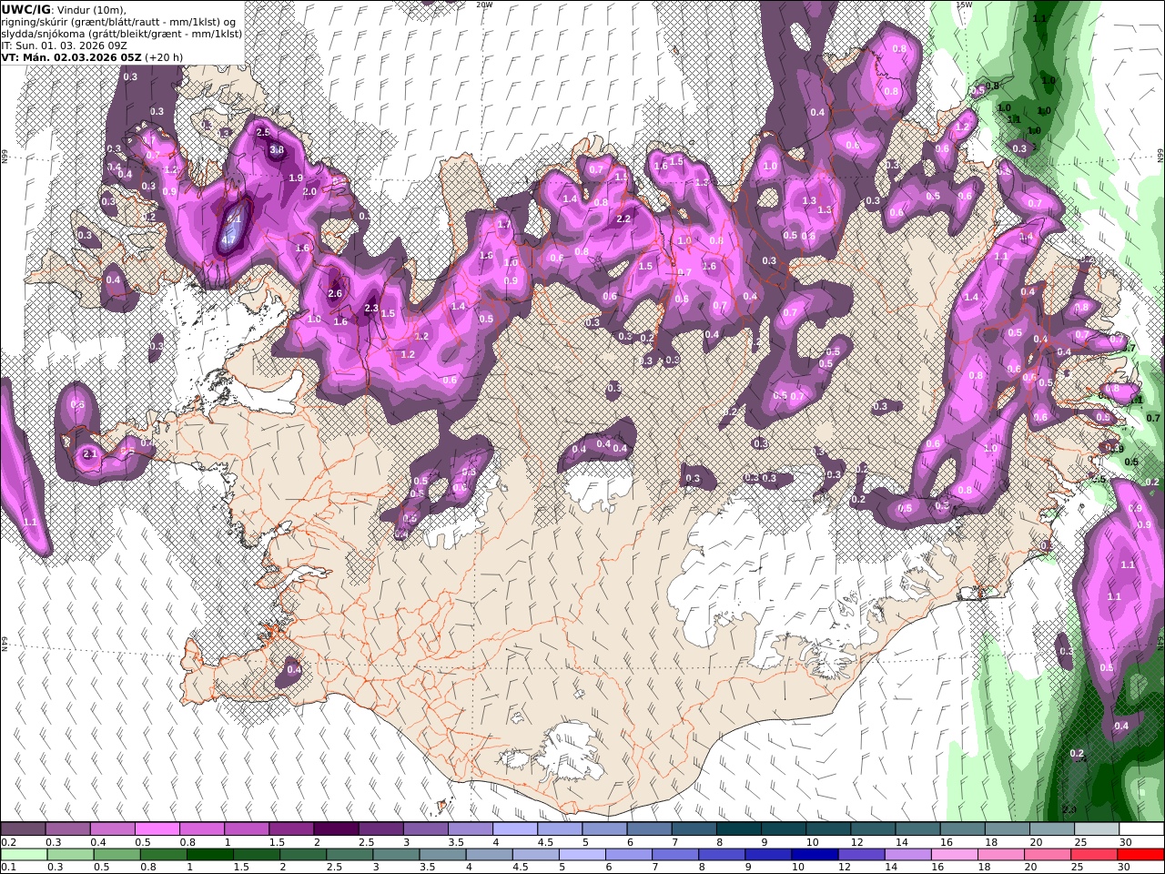This screenshot has height=874, width=1165.
Task: Pick upper legend swatch between 2.5 and 3
Action: (x=380, y=829)
